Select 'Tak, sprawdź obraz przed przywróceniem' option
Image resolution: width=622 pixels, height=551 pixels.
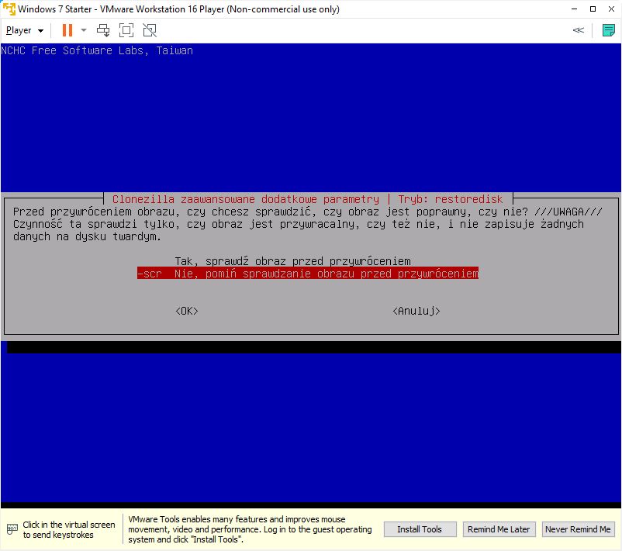click(292, 261)
